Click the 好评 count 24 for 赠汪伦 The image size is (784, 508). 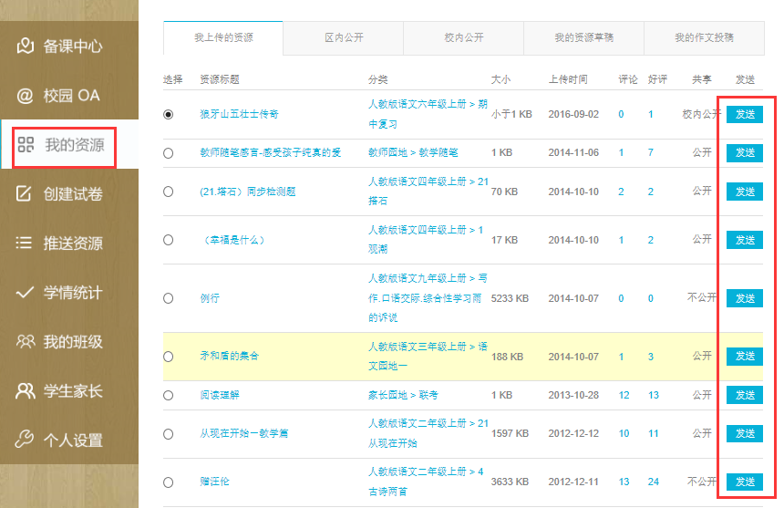pyautogui.click(x=653, y=482)
